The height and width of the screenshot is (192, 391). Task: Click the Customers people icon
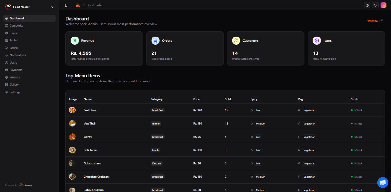[x=236, y=41]
